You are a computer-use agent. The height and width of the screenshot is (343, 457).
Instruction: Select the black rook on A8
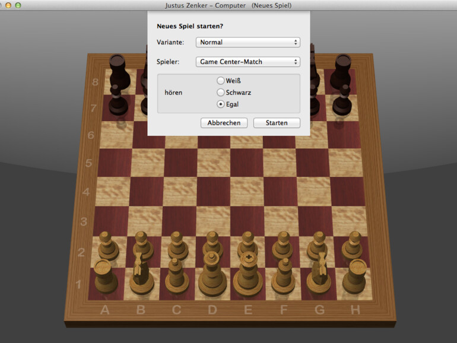(x=119, y=72)
